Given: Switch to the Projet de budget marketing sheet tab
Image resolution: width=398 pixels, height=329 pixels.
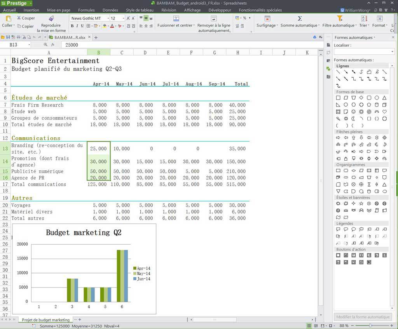Looking at the screenshot, I should 46,320.
